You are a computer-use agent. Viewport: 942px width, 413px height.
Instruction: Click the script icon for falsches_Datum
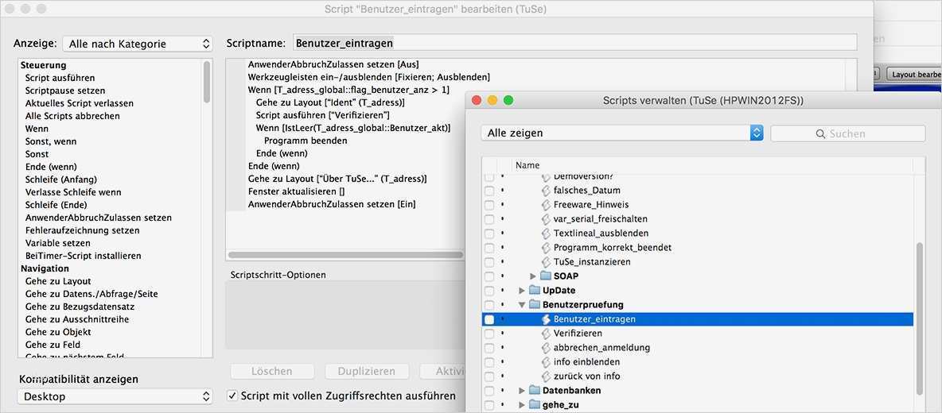click(546, 191)
